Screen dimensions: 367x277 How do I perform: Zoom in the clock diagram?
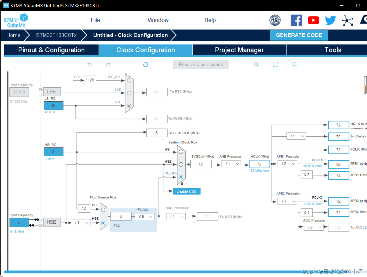pyautogui.click(x=256, y=64)
